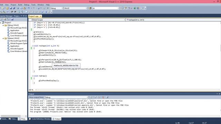Open the reshape(int w, int h) members dropdown
This screenshot has width=221, height=124.
pyautogui.click(x=173, y=20)
